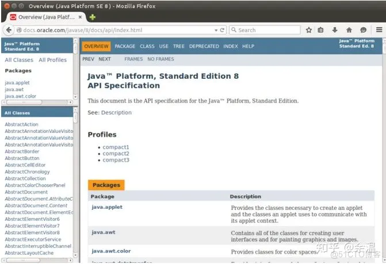Viewport: 386px width, 264px height.
Task: Open java.awt.color in the Packages table
Action: pyautogui.click(x=111, y=251)
